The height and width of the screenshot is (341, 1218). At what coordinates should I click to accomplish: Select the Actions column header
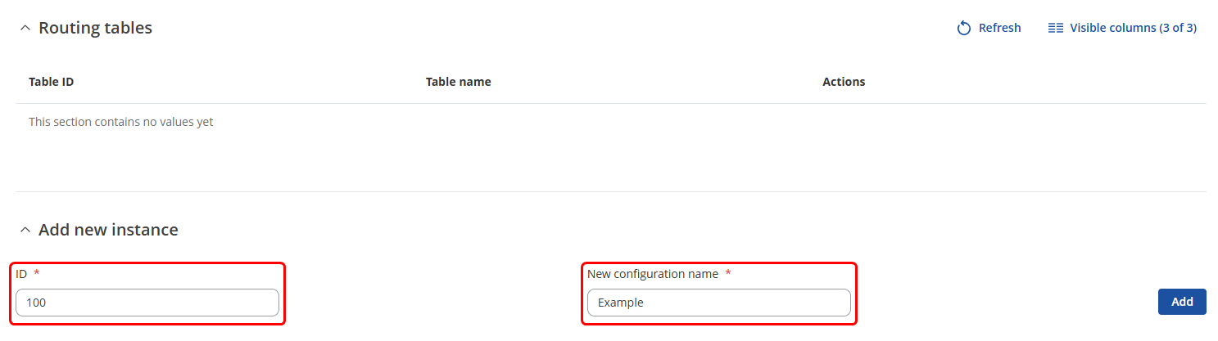[x=844, y=82]
